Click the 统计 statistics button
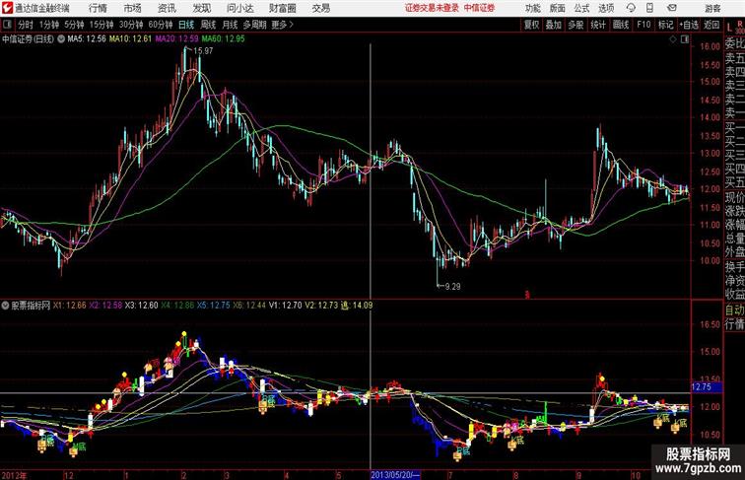745x480 pixels. 598,25
